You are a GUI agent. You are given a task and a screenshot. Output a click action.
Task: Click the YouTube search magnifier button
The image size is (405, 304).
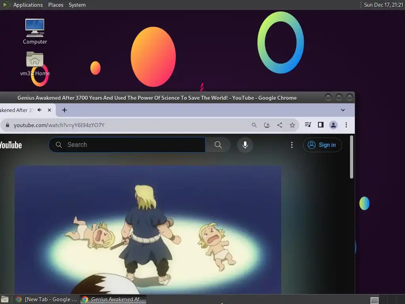click(218, 145)
